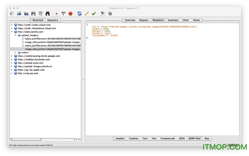Toggle recording with the red record button
Image resolution: width=249 pixels, height=156 pixels.
[57, 14]
